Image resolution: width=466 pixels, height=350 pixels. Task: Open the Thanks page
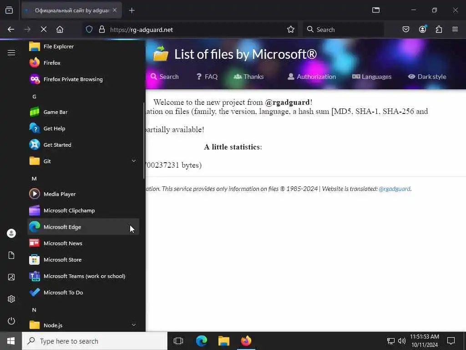click(x=249, y=77)
